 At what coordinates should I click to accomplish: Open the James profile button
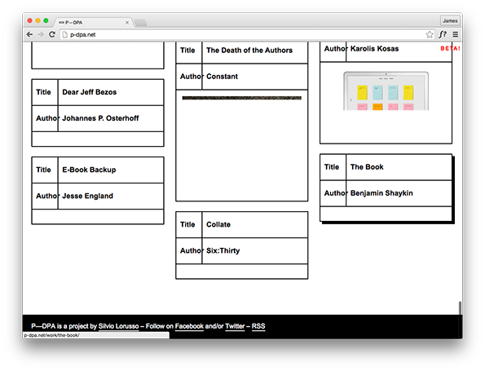pos(450,20)
